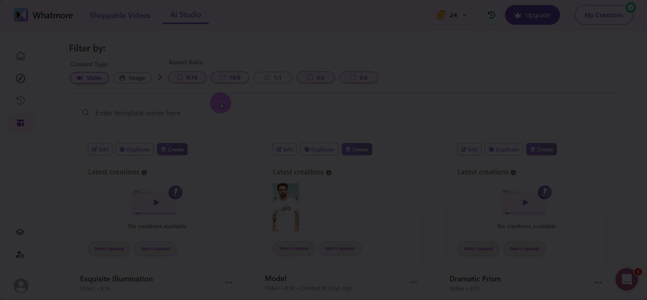Open the Explore compass icon

pos(21,78)
